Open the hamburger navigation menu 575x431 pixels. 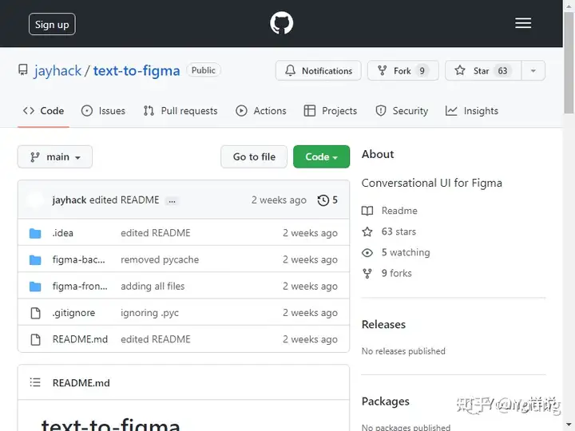pos(523,23)
